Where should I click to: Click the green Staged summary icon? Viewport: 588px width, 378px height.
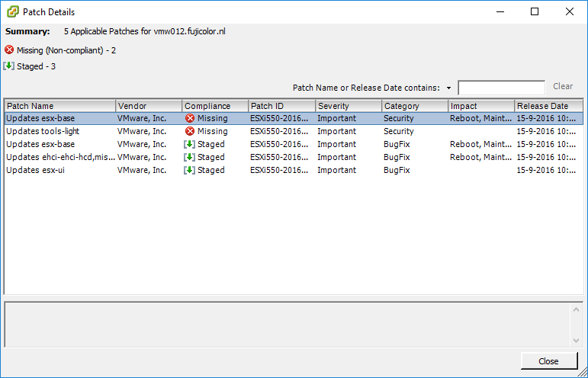click(x=8, y=66)
